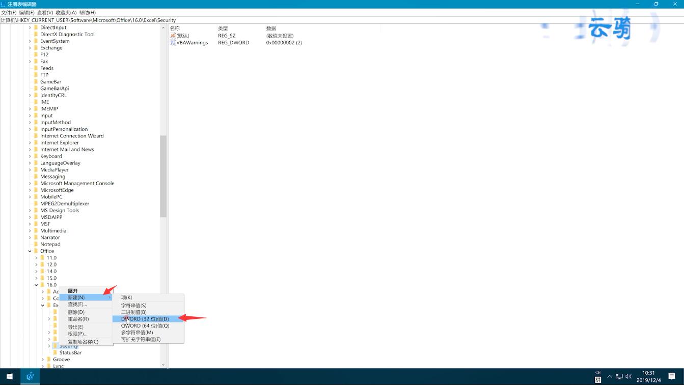Select 二进制值(B) in the submenu

(148, 312)
